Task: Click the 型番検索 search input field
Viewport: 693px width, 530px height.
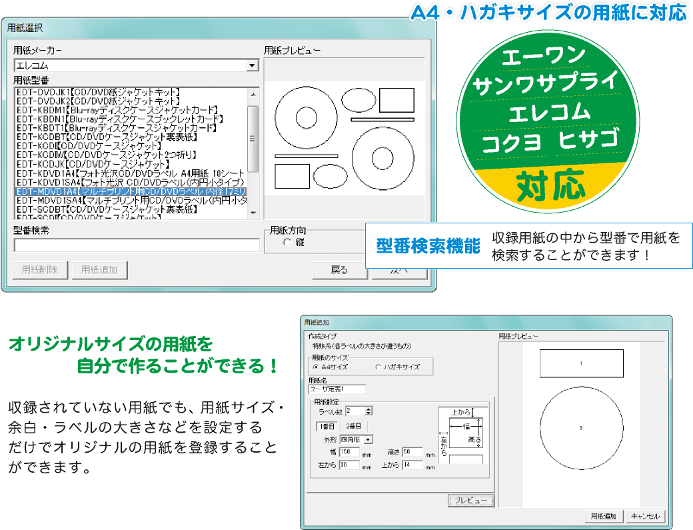Action: [x=137, y=245]
